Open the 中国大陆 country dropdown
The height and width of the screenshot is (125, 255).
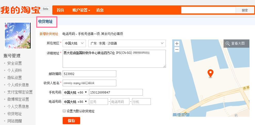74,43
